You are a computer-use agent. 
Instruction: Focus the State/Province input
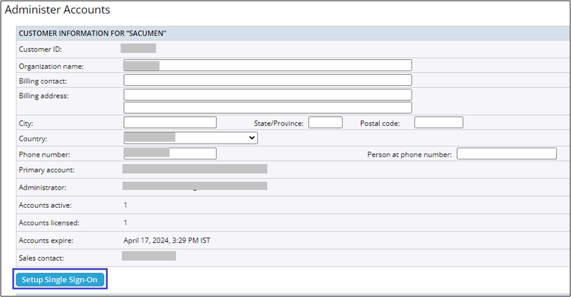point(325,123)
